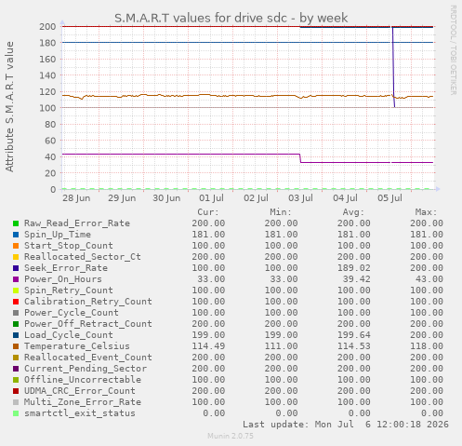Click the Load_Cycle_Count legend label
The width and height of the screenshot is (462, 446).
[x=69, y=335]
